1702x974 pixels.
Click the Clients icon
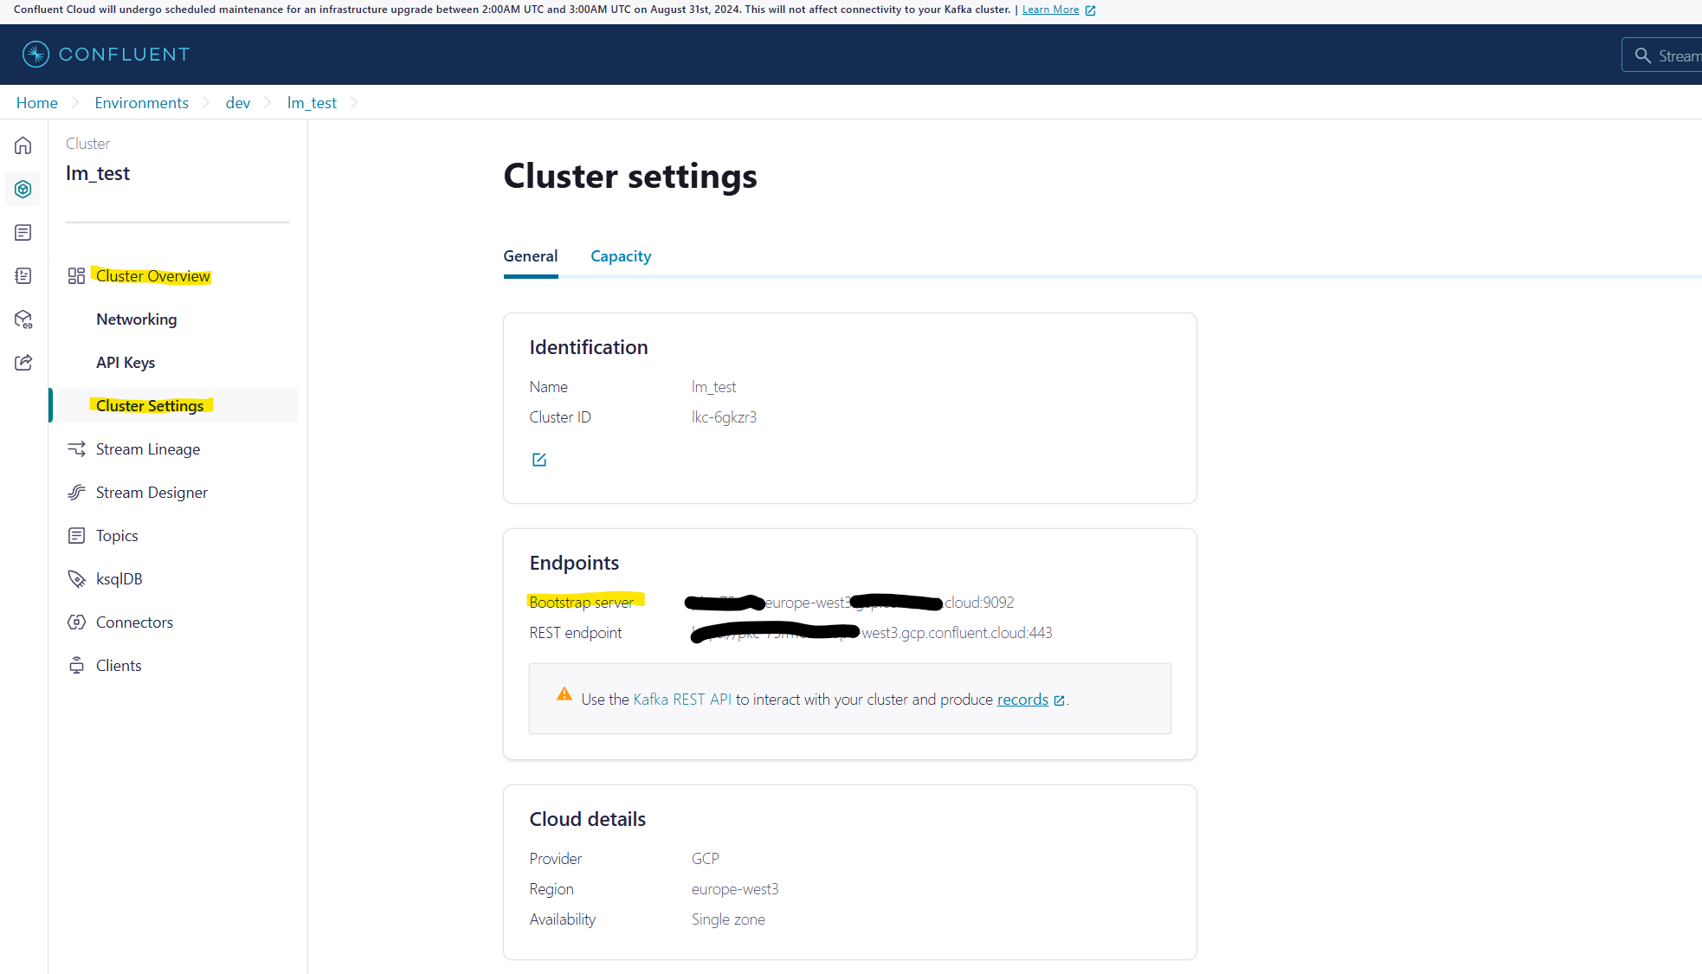(x=76, y=665)
